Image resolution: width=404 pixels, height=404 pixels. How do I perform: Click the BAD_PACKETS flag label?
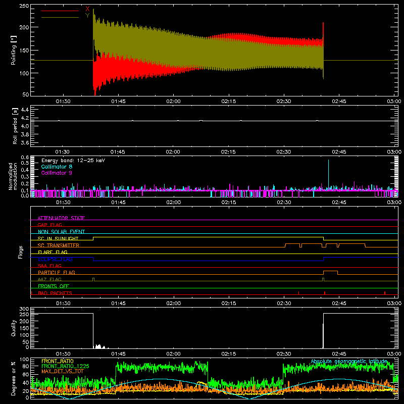pos(55,293)
